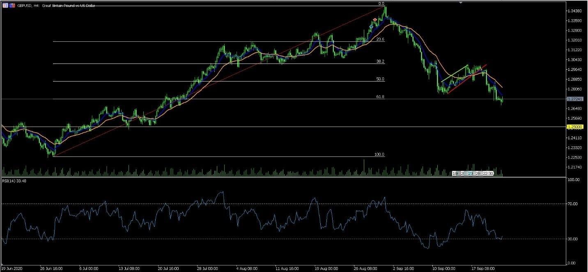This screenshot has height=272, width=588.
Task: Click the 19 Jun 2020 time axis label
Action: (13, 270)
